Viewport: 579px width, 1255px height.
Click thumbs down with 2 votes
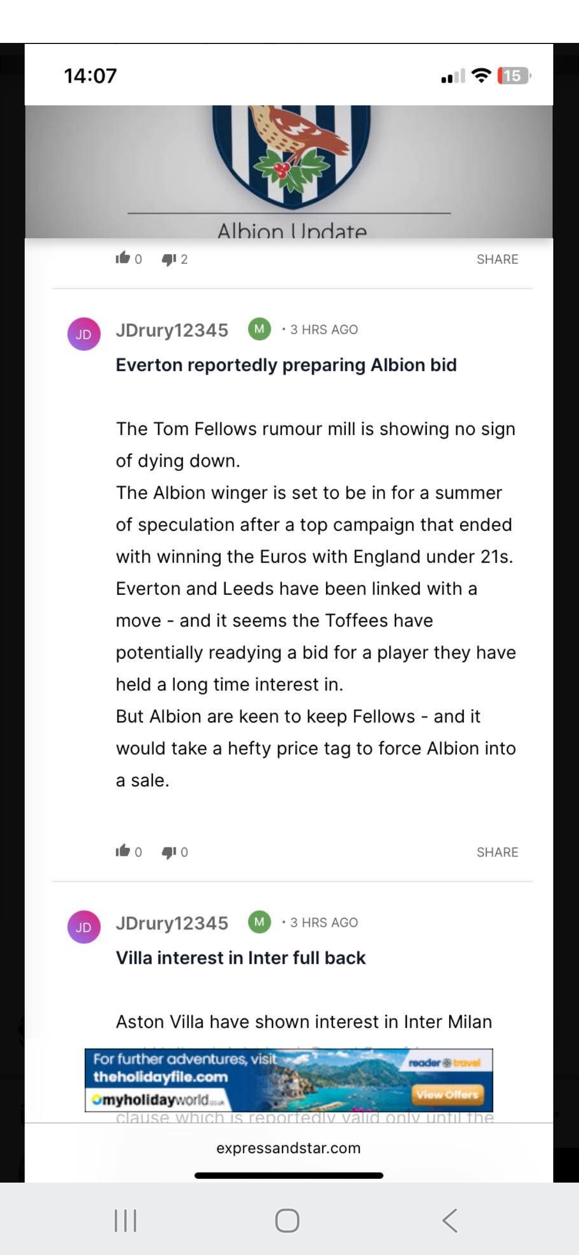tap(169, 259)
